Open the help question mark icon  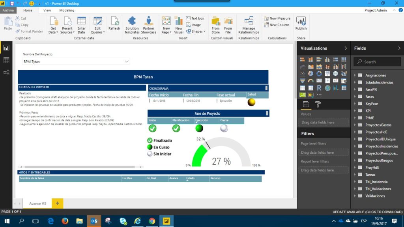(400, 10)
